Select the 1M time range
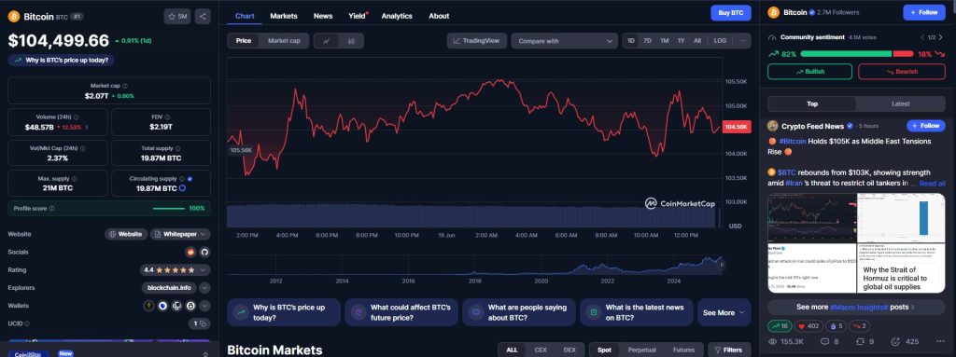This screenshot has width=956, height=357. 665,41
